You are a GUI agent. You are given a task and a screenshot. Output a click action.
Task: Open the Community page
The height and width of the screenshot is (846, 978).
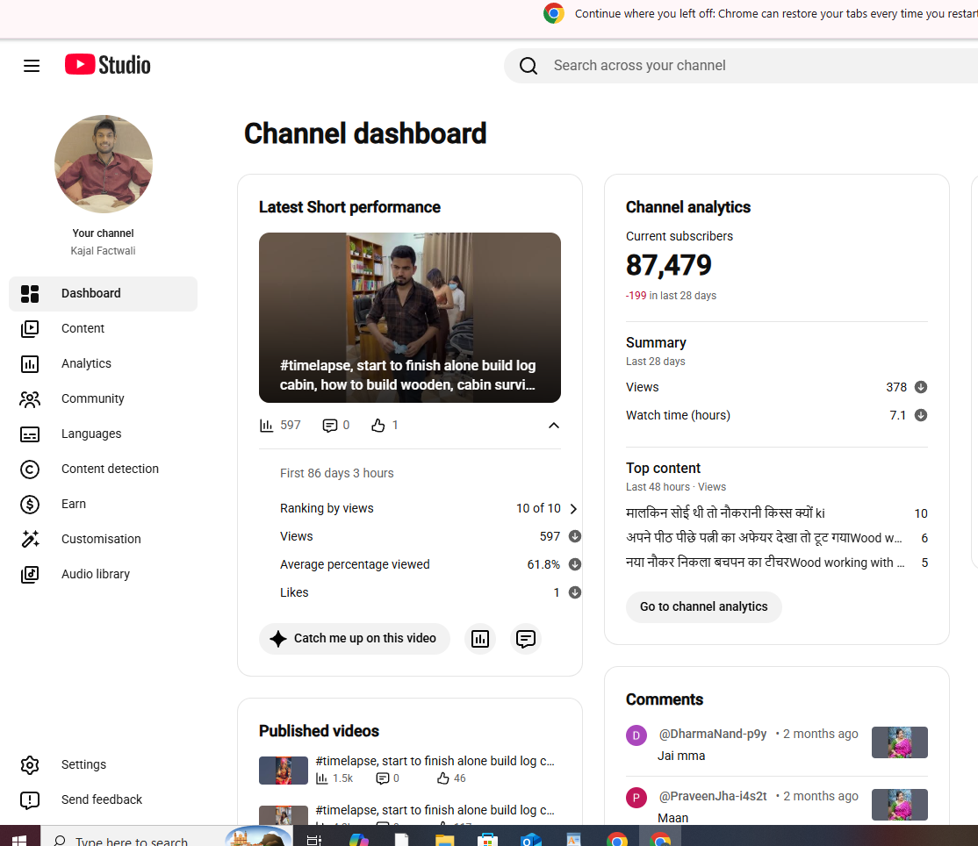pos(103,399)
